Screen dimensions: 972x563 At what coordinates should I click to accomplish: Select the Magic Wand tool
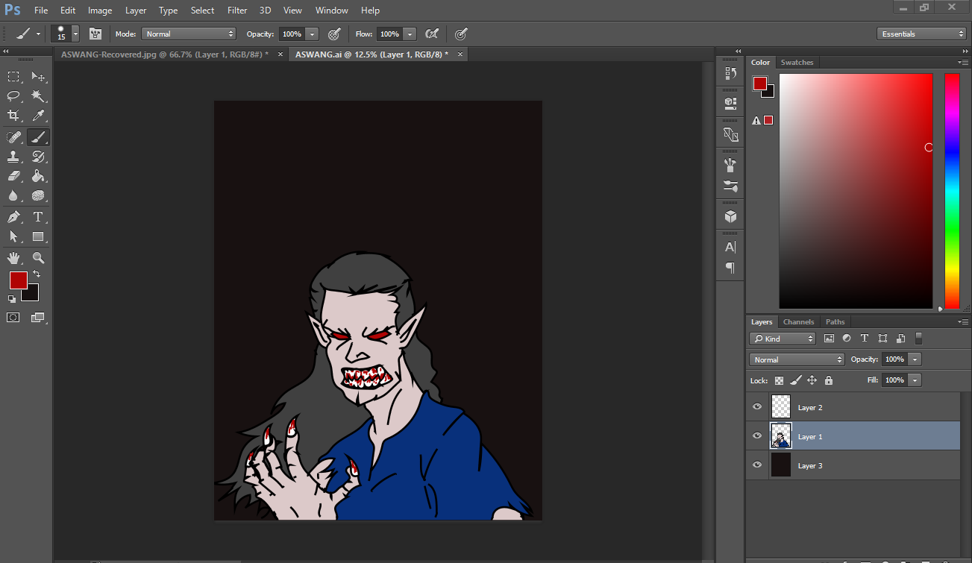(38, 96)
